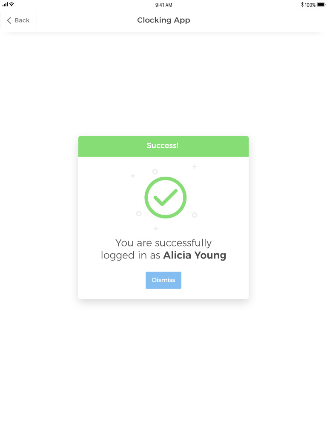This screenshot has height=436, width=327.
Task: Tap the "Clocking App" title
Action: 163,20
